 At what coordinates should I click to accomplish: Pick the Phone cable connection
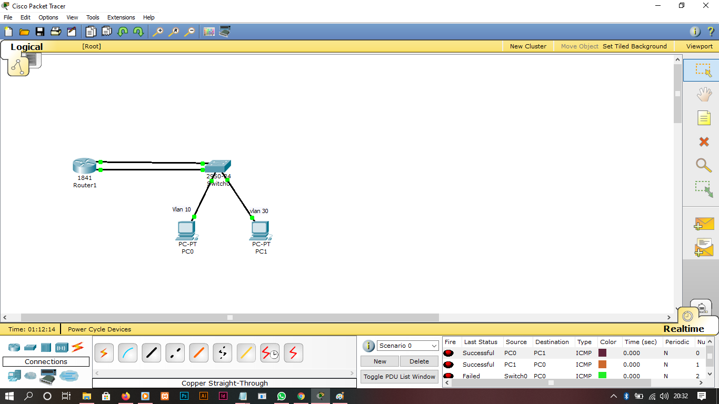[222, 353]
